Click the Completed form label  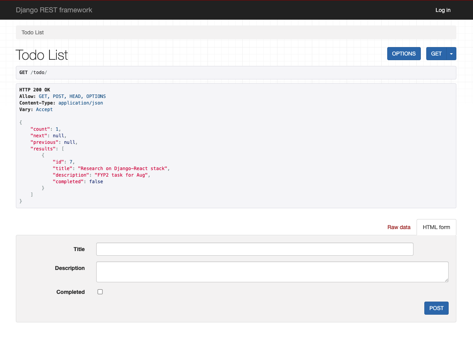tap(71, 292)
